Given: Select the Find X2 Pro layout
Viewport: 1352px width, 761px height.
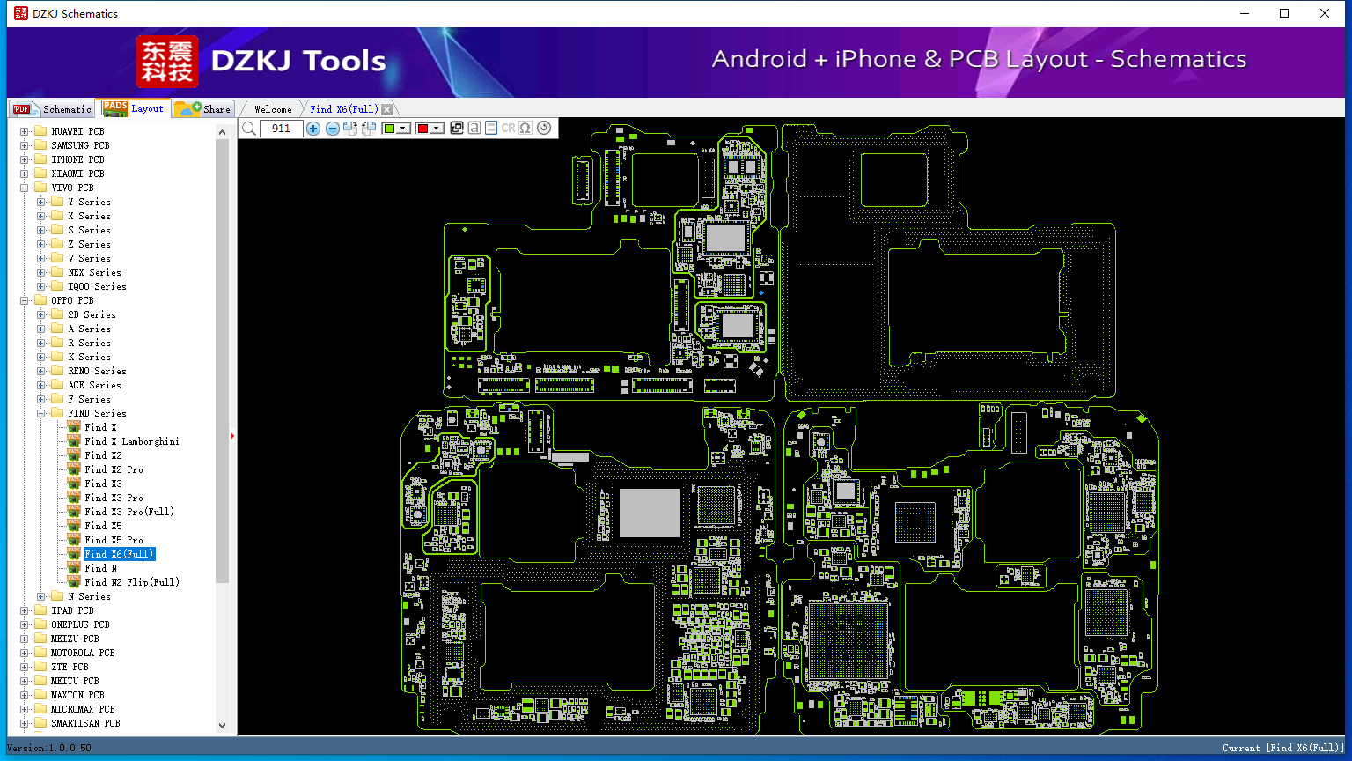Looking at the screenshot, I should point(114,469).
